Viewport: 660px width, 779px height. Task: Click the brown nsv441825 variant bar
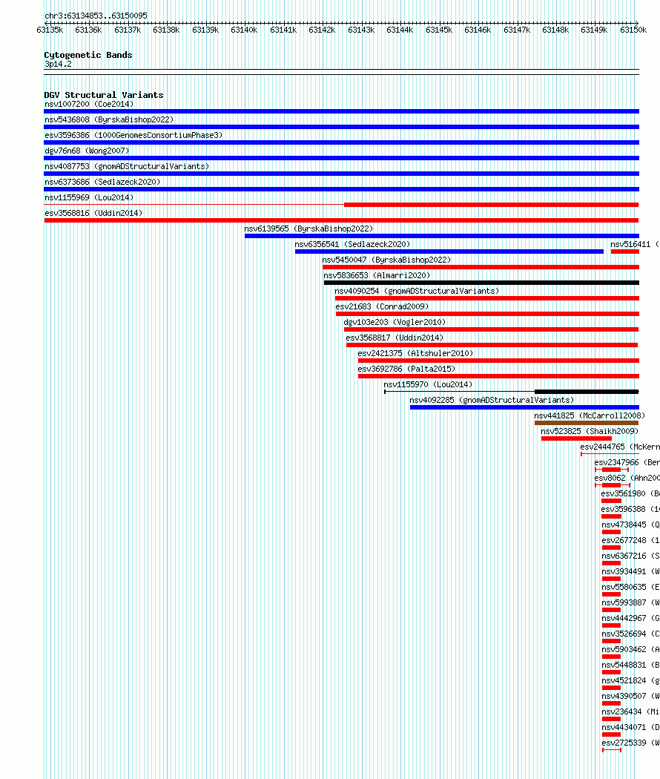587,423
